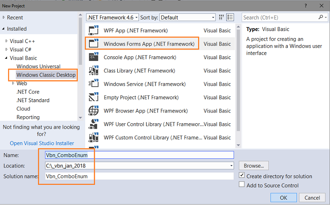Screen dimensions: 330x206
Task: Select Windows Universal tree item
Action: coord(38,66)
